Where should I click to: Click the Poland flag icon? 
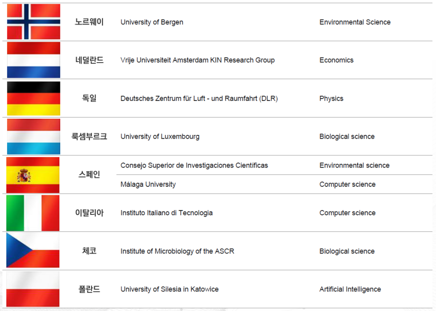click(x=33, y=289)
